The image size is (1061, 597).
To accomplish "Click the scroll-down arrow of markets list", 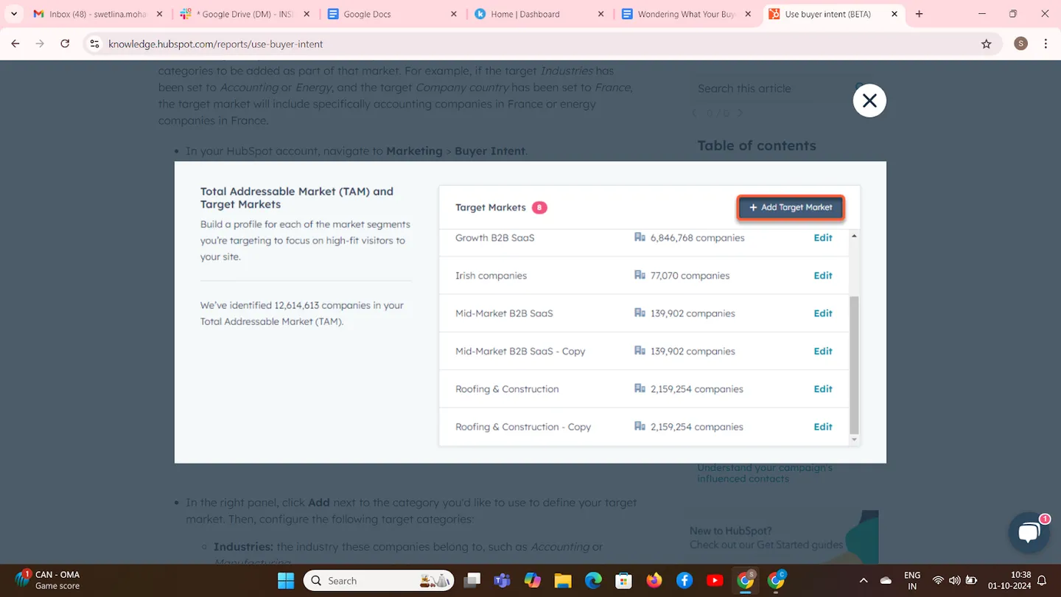I will (x=854, y=440).
